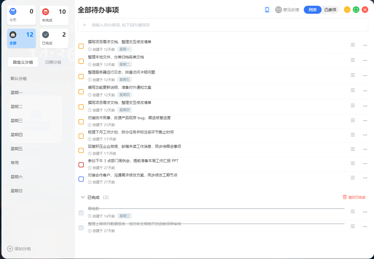Collapse the 已完成 (2) section chevron
This screenshot has height=259, width=374.
coord(83,197)
